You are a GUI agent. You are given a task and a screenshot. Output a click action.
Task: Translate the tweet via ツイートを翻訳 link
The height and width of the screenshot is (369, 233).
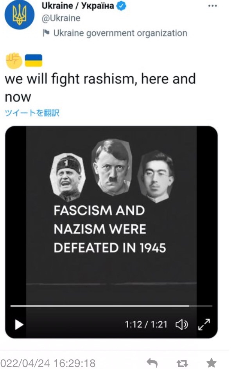pos(32,113)
